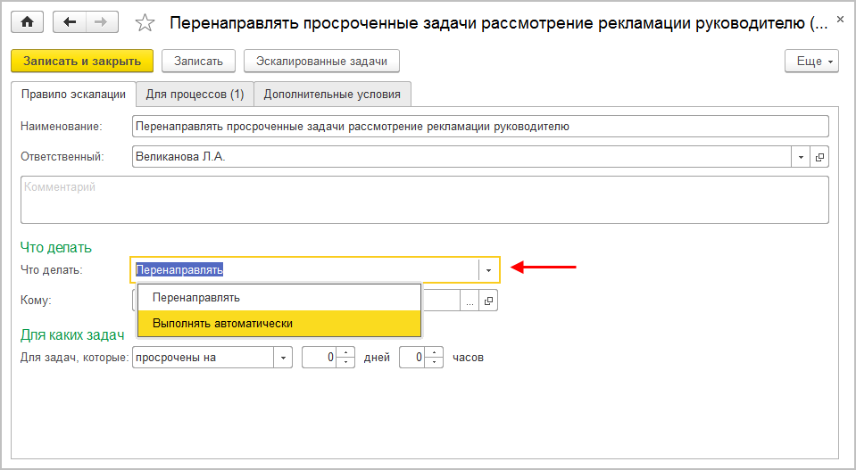Image resolution: width=856 pixels, height=470 pixels.
Task: Click the Записать button
Action: 198,61
